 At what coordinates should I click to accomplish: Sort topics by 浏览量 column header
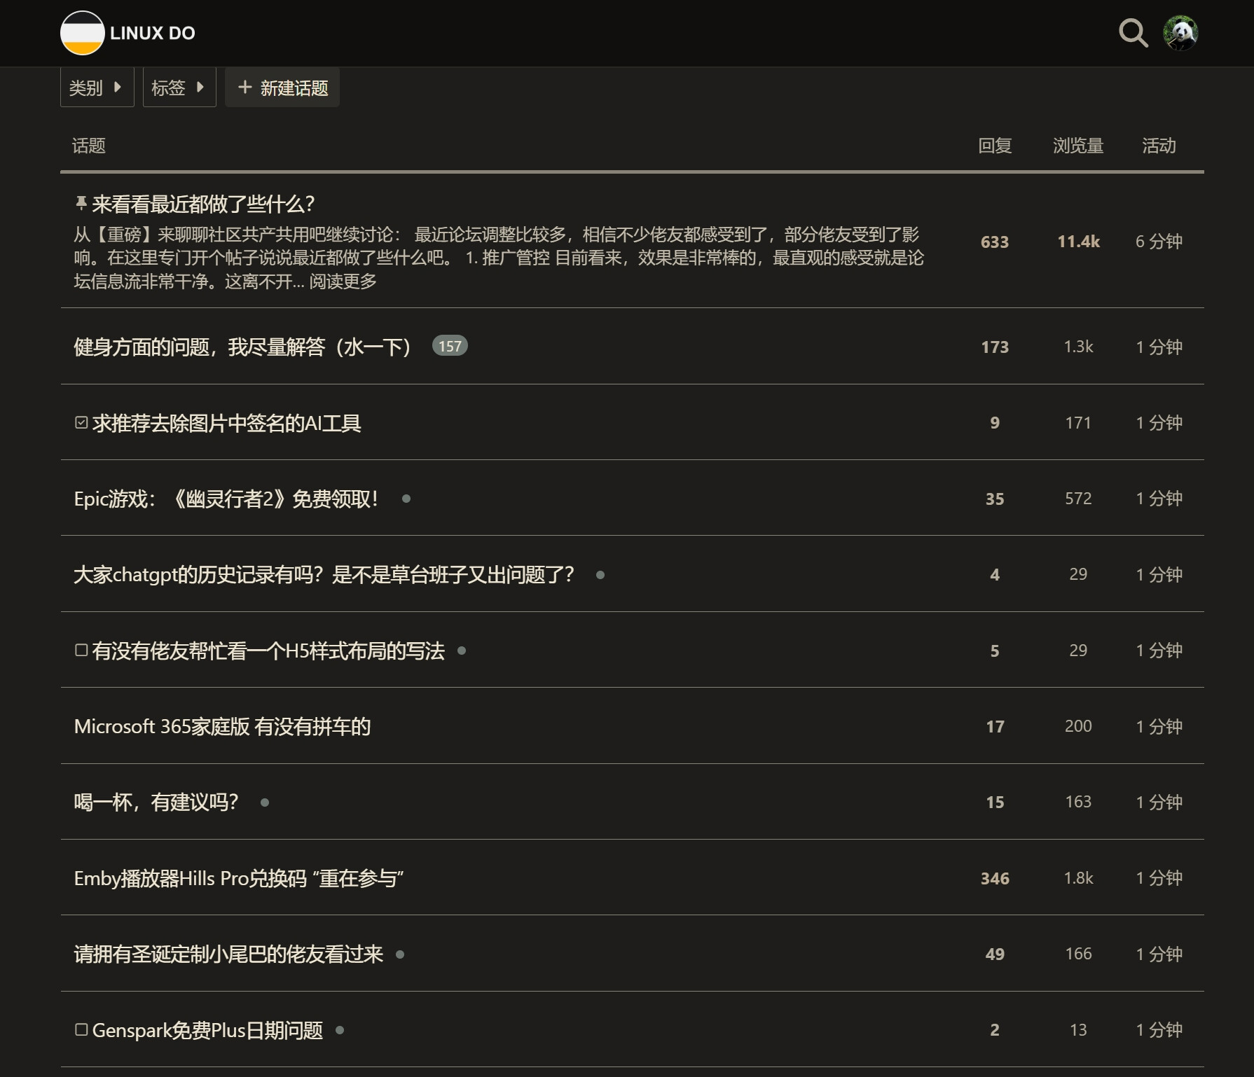[1078, 146]
